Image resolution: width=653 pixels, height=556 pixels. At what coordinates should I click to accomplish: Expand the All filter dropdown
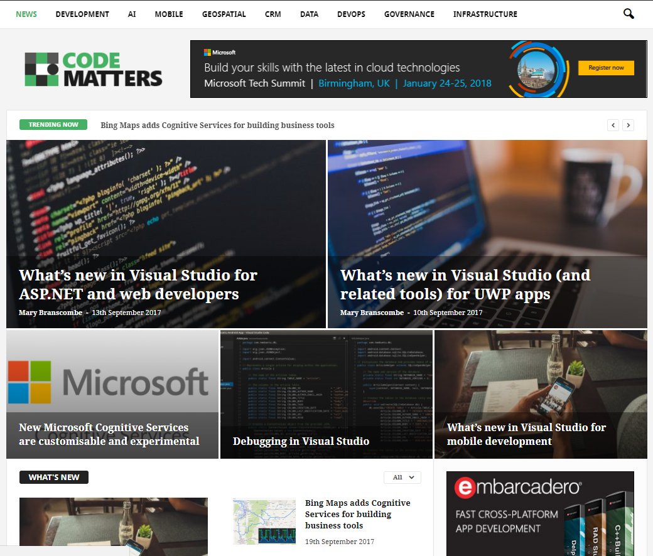[402, 478]
